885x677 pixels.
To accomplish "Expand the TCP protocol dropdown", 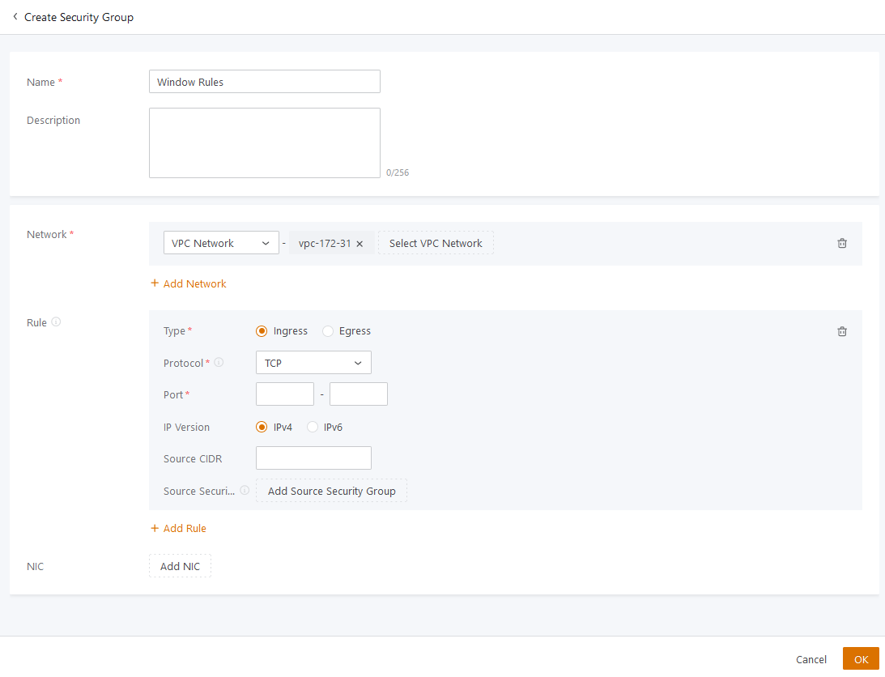I will [313, 363].
